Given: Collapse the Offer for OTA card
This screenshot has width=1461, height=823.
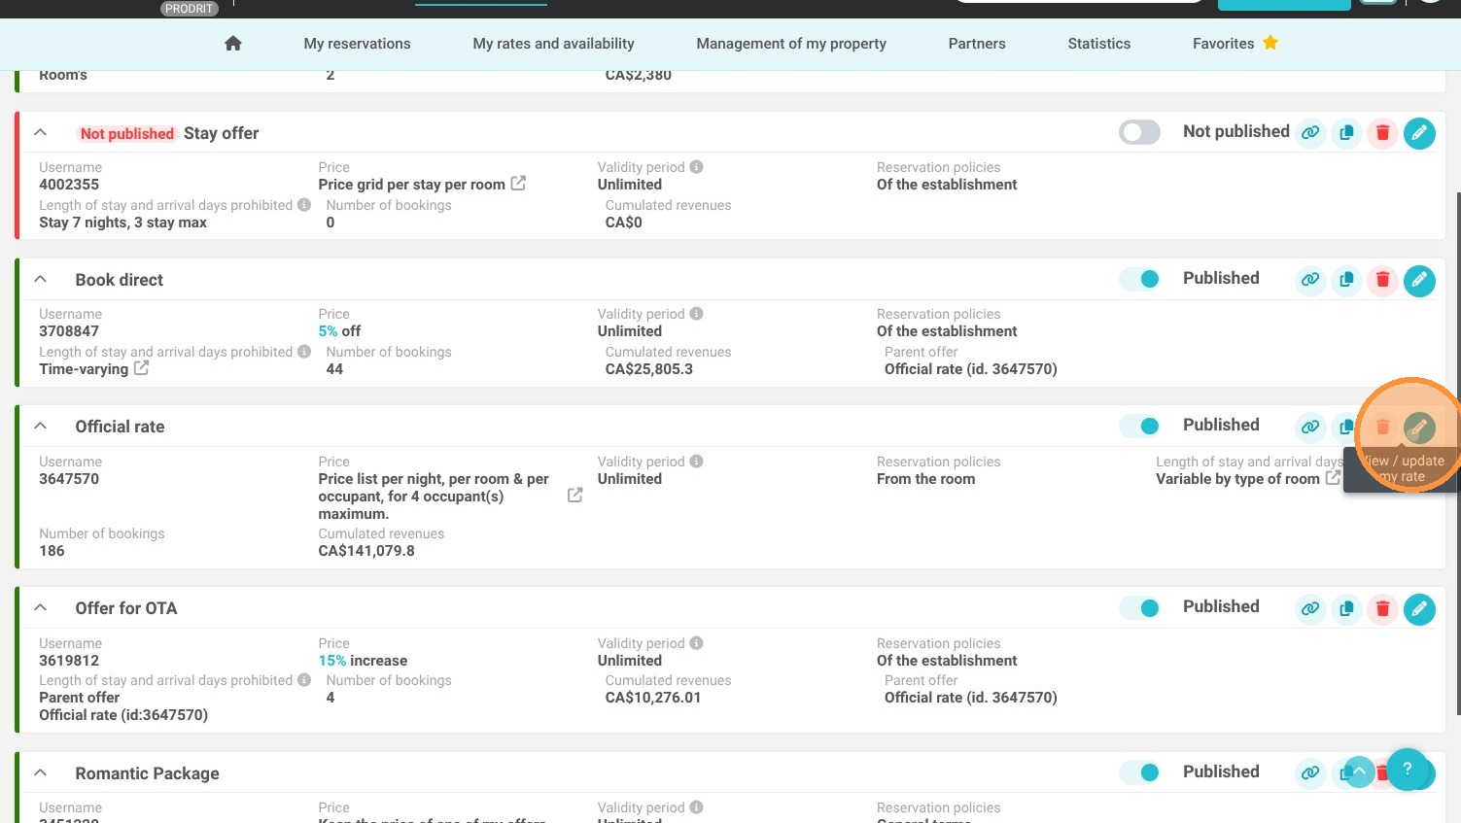Looking at the screenshot, I should (x=41, y=607).
